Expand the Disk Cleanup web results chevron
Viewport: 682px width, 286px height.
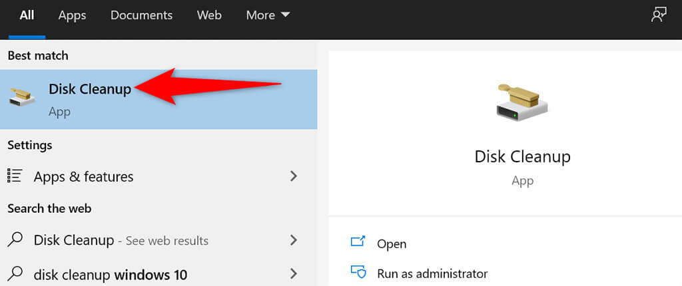pyautogui.click(x=294, y=240)
